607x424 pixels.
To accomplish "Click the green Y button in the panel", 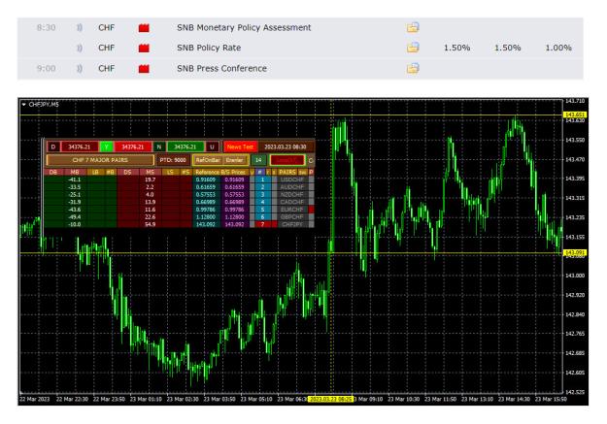I will (107, 147).
